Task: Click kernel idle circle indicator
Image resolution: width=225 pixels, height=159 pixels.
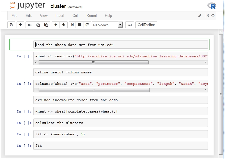Action: pyautogui.click(x=213, y=16)
